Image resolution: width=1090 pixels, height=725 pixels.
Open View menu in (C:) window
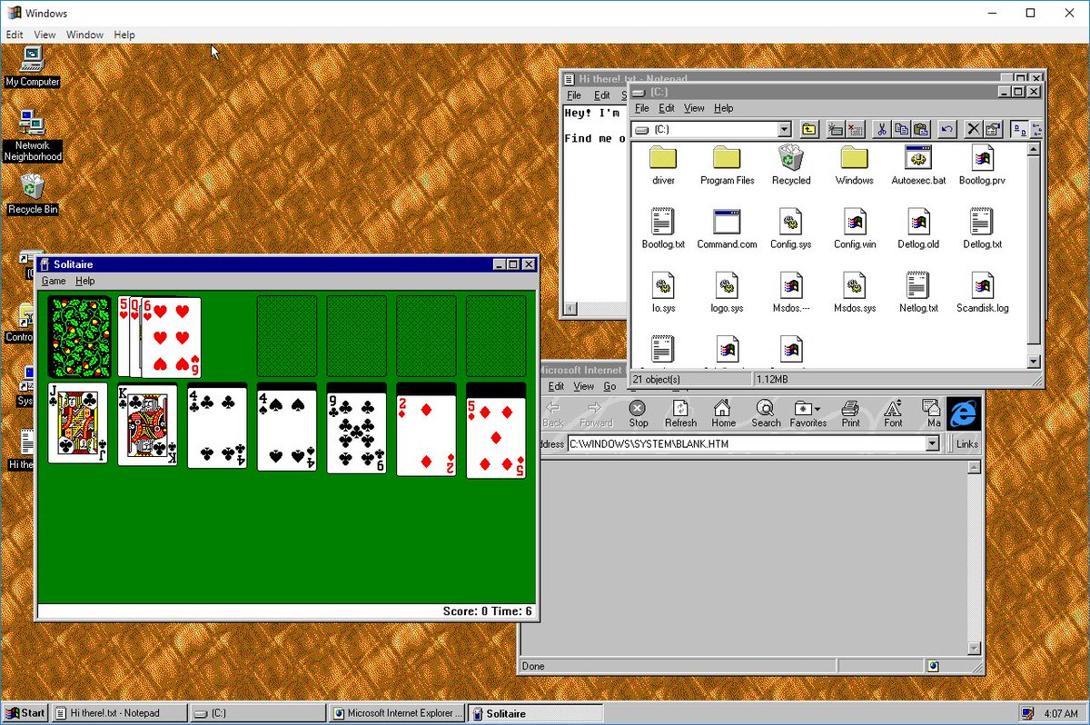pos(694,108)
